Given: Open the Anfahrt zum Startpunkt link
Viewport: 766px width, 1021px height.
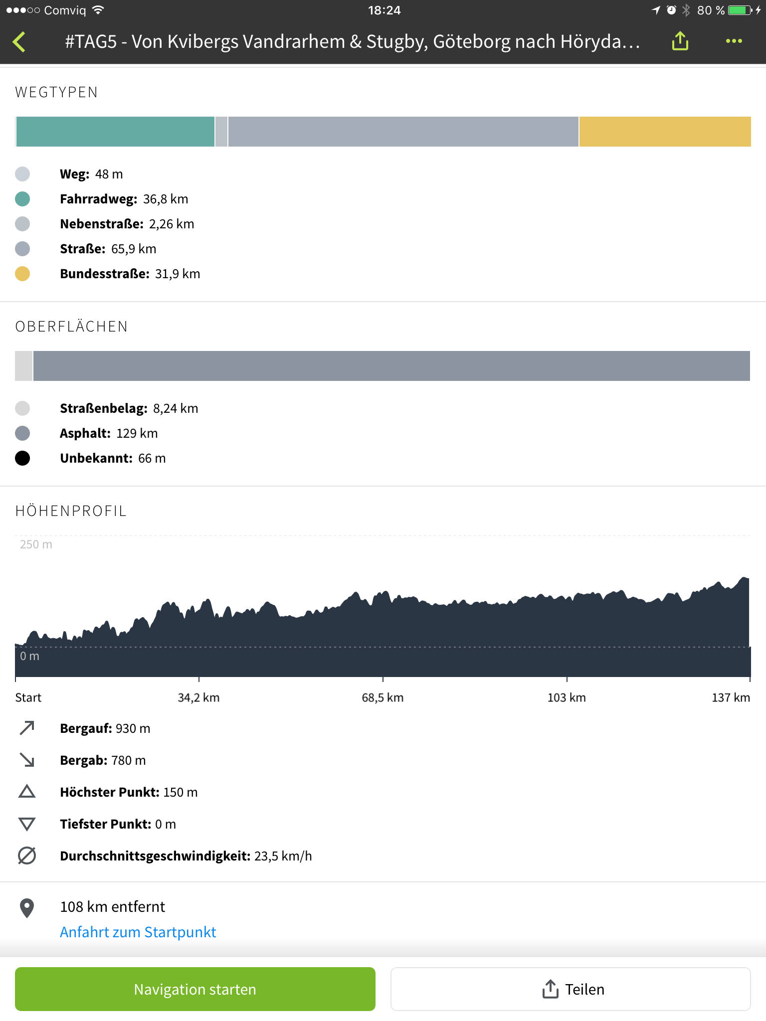Looking at the screenshot, I should 138,932.
